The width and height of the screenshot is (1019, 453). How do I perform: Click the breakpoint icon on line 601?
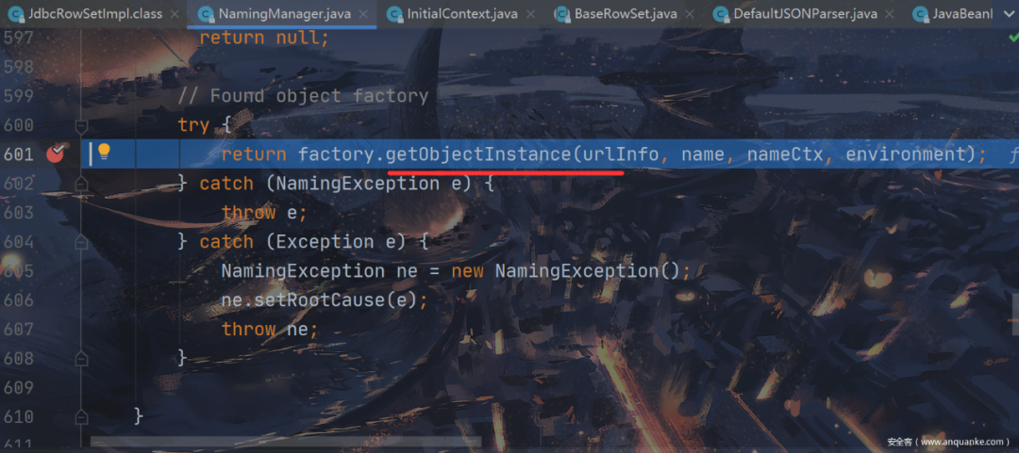click(x=56, y=154)
